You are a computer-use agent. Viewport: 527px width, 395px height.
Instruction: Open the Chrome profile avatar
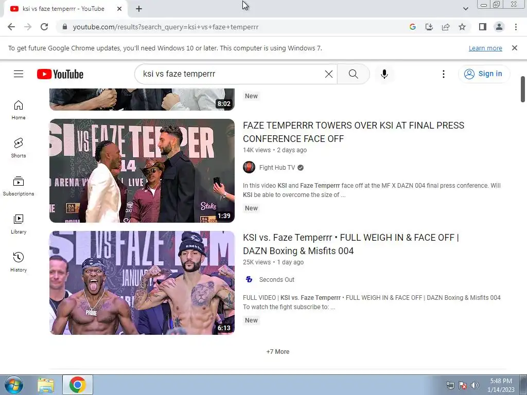pos(499,27)
